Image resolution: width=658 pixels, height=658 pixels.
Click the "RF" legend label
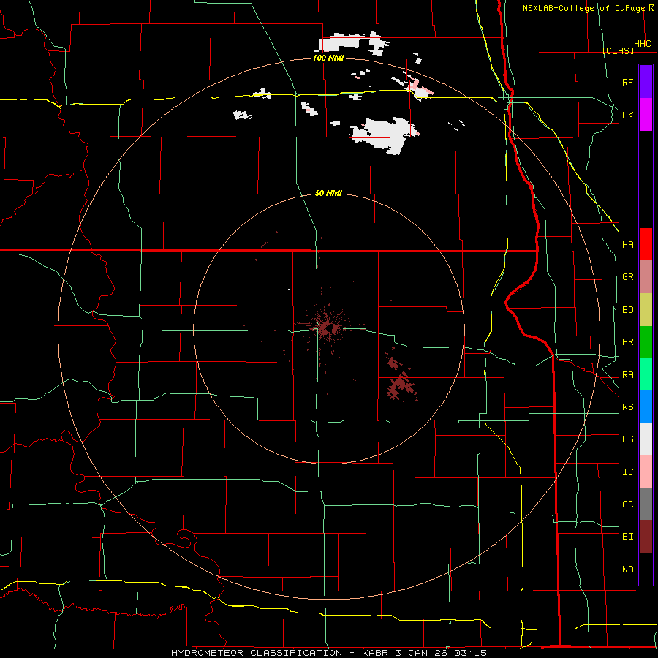click(627, 82)
